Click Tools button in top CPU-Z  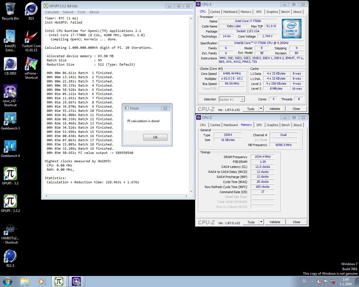251,109
